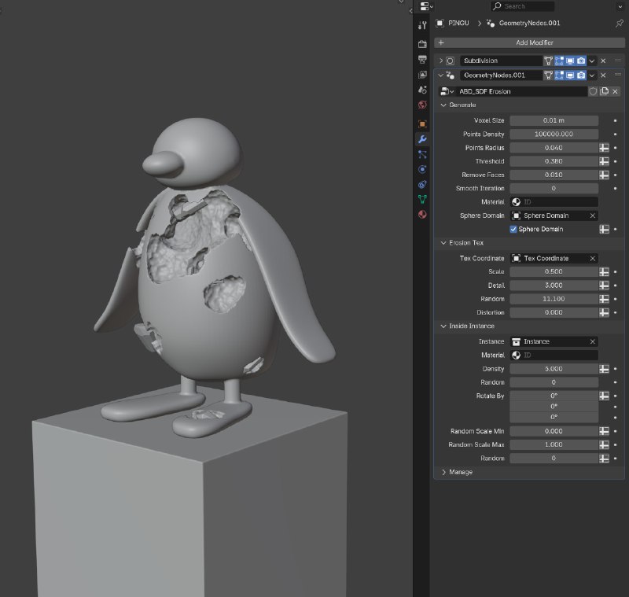Open the World properties tab

422,105
